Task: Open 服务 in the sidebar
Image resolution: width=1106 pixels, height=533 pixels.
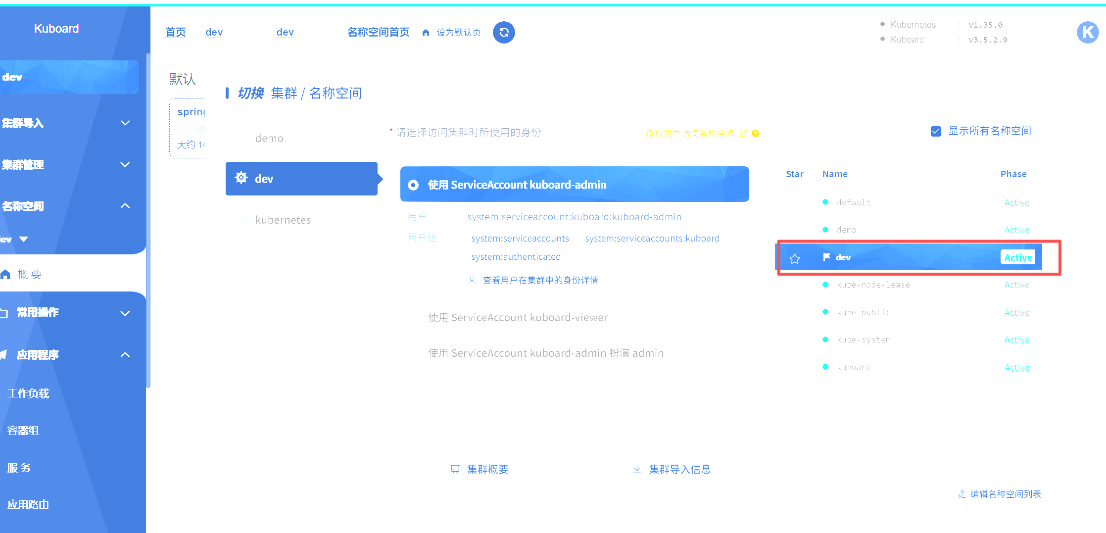Action: tap(19, 468)
